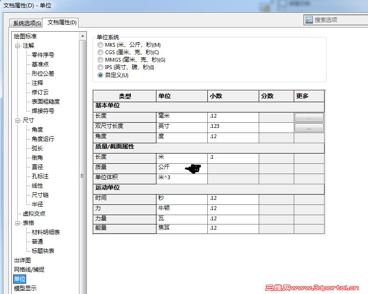This screenshot has width=368, height=294.
Task: Click the 分数 column header
Action: pos(276,96)
